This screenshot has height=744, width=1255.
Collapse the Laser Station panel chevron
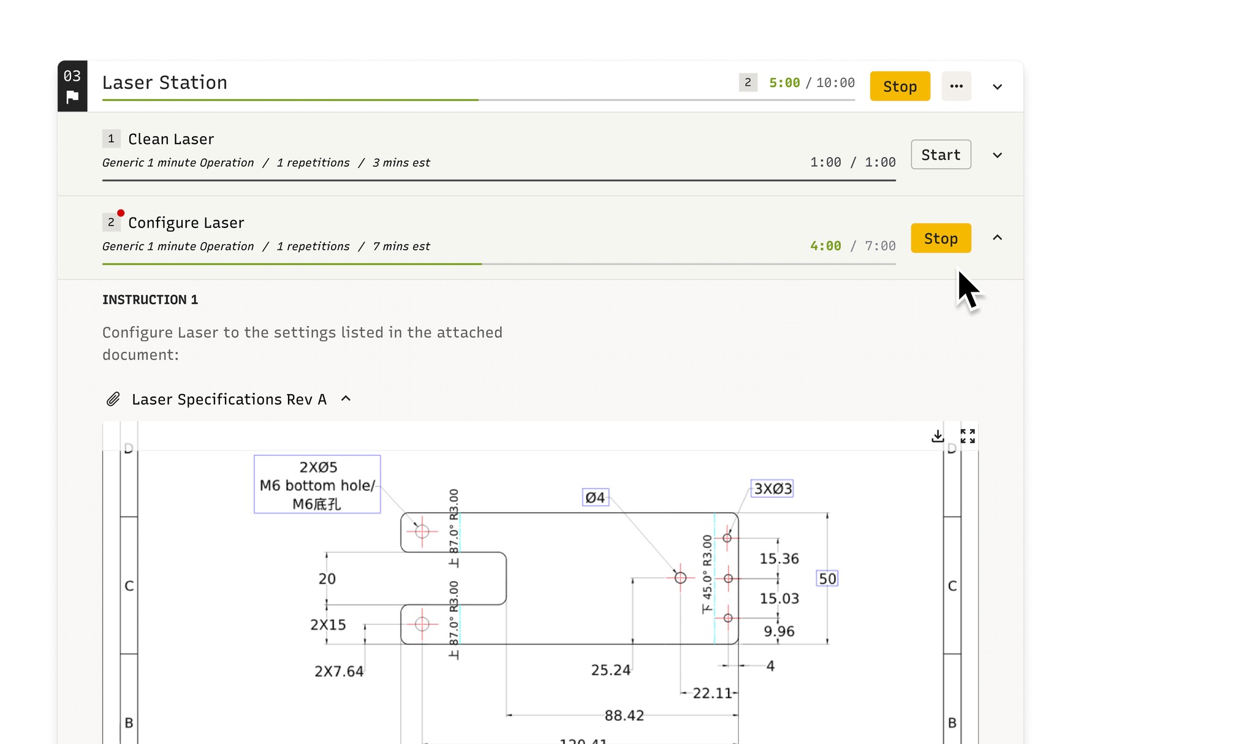pyautogui.click(x=997, y=87)
